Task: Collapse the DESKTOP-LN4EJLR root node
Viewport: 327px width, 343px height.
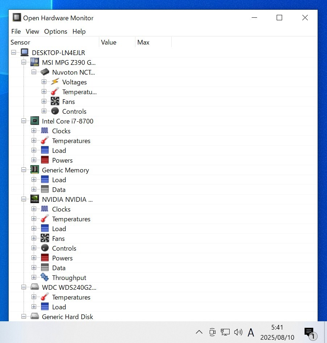Action: point(13,53)
